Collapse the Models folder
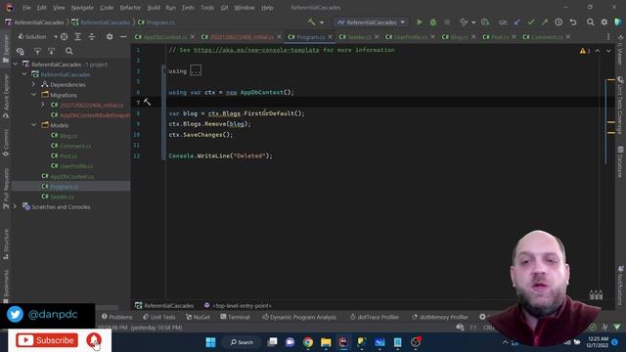 (x=34, y=125)
